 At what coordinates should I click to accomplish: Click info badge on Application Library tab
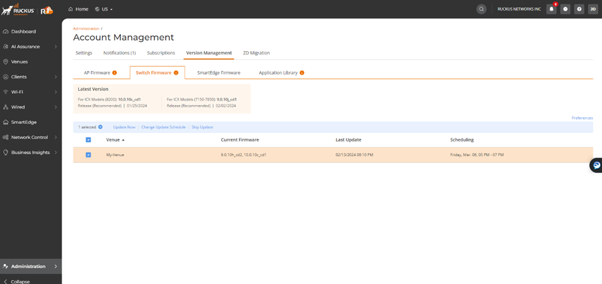pos(302,72)
